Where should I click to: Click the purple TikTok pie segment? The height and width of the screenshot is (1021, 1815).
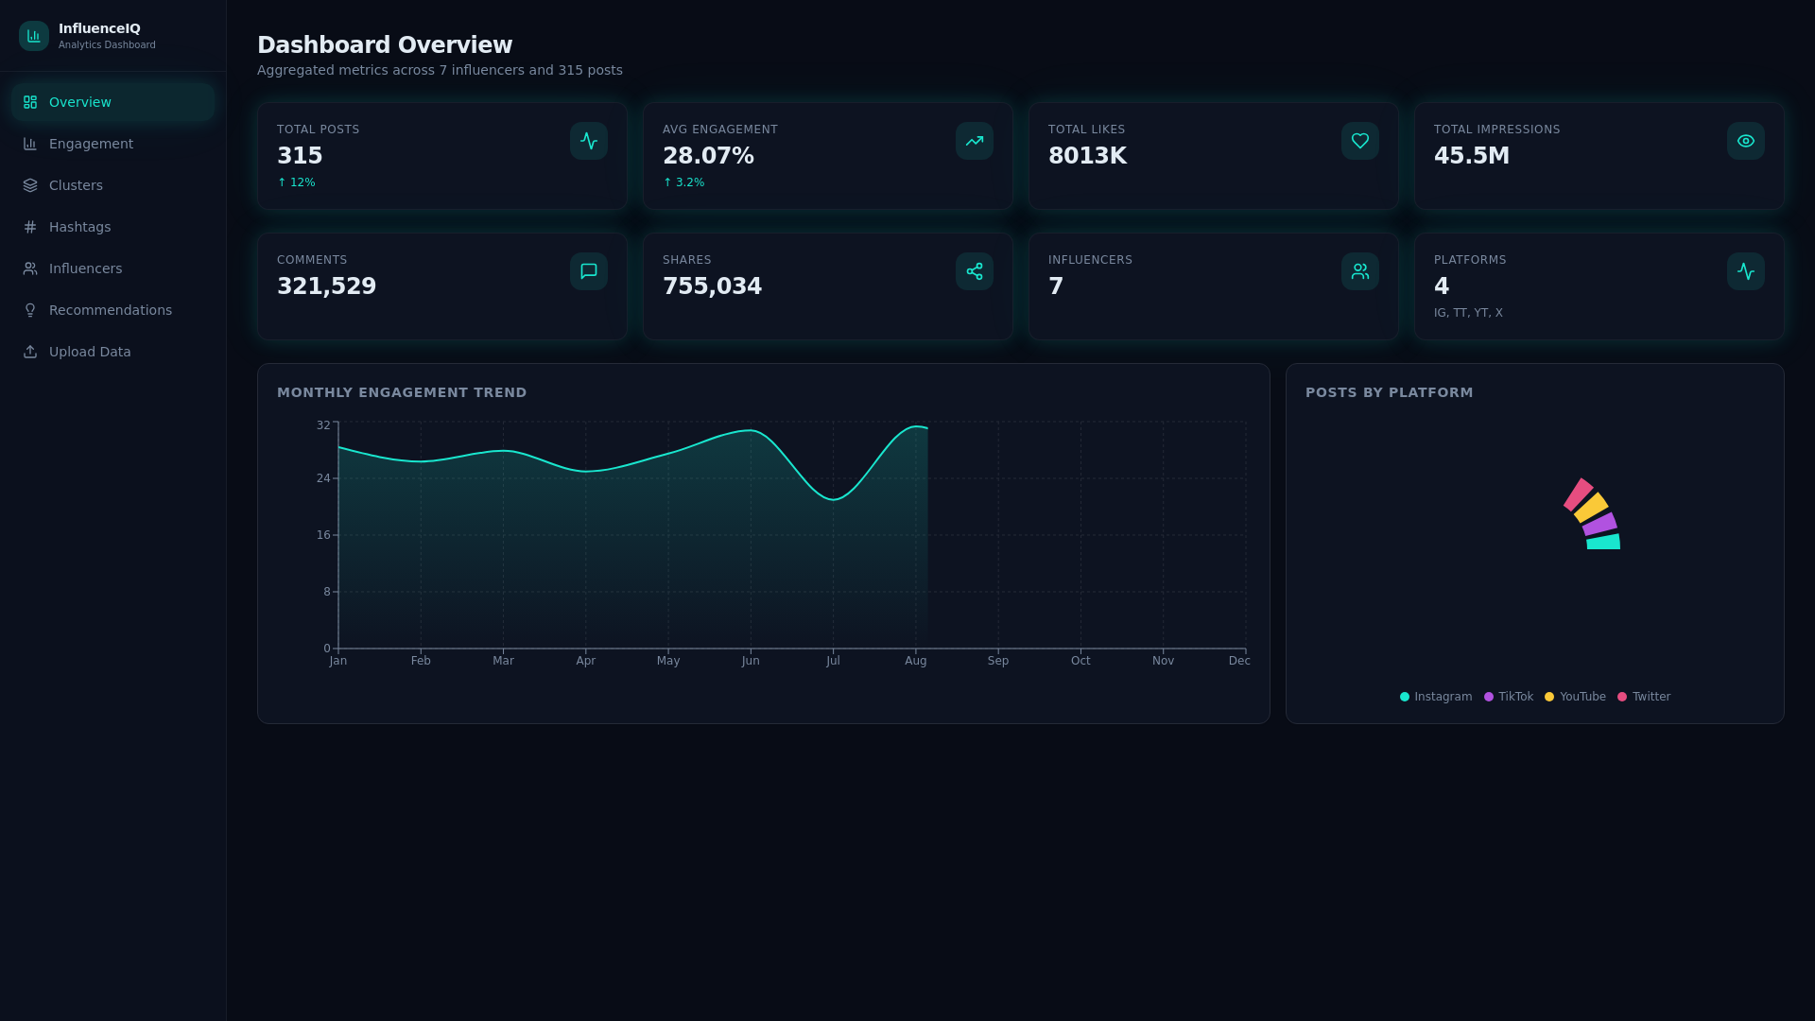[x=1599, y=524]
